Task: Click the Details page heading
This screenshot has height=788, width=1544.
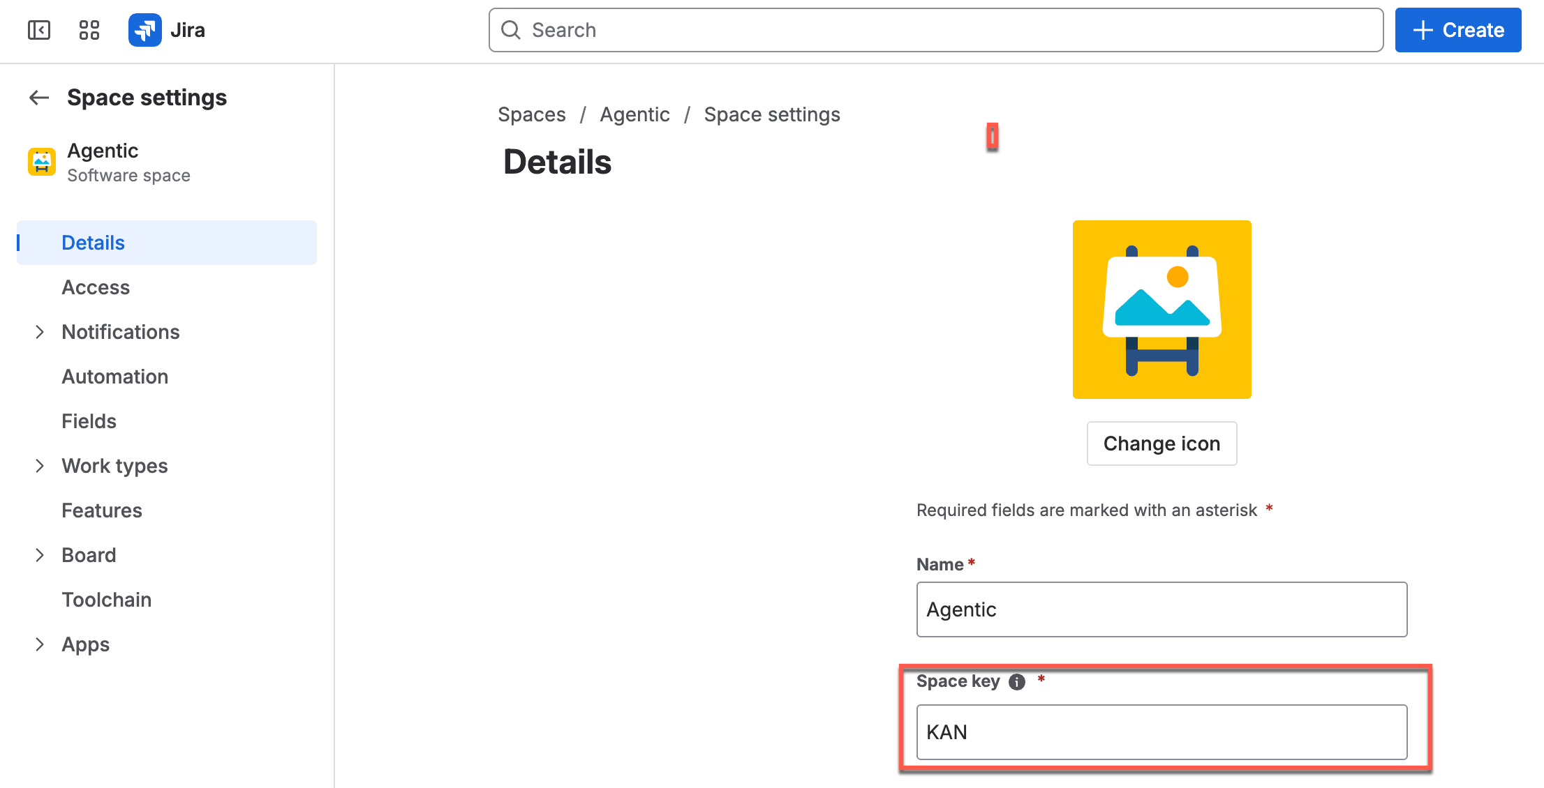Action: 557,162
